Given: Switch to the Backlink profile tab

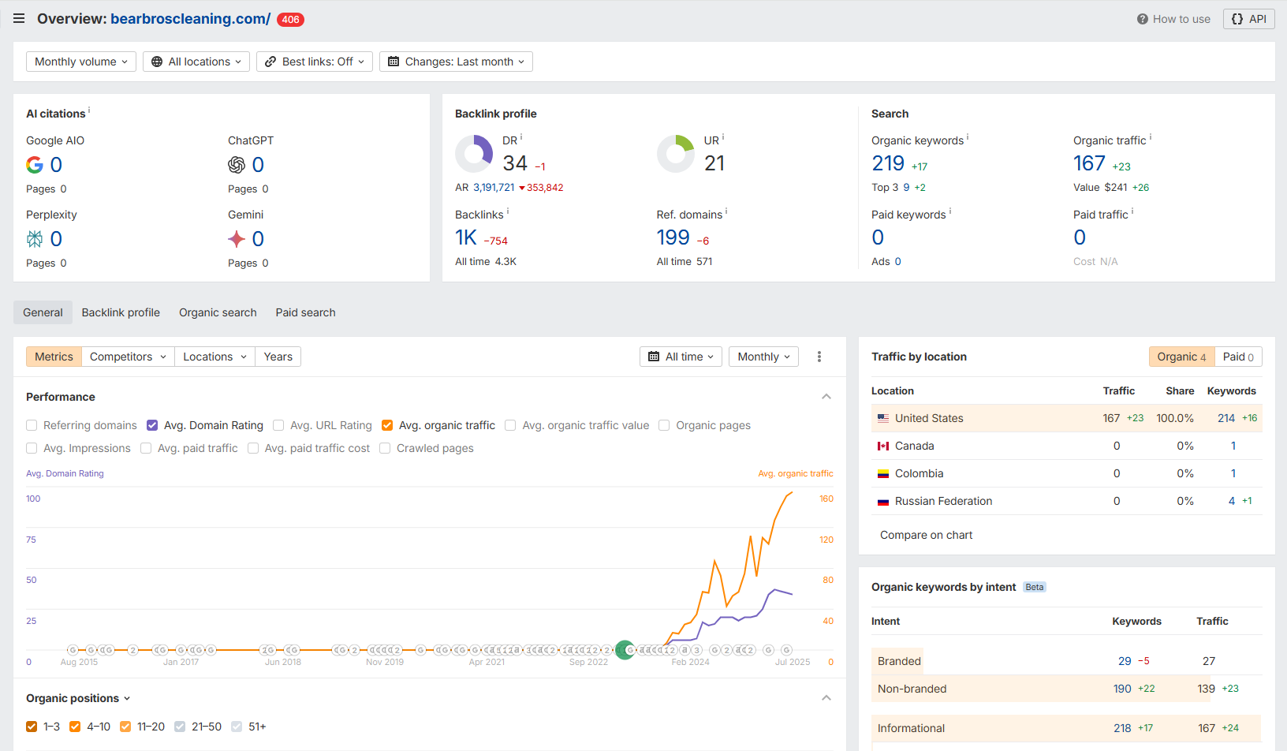Looking at the screenshot, I should [121, 312].
